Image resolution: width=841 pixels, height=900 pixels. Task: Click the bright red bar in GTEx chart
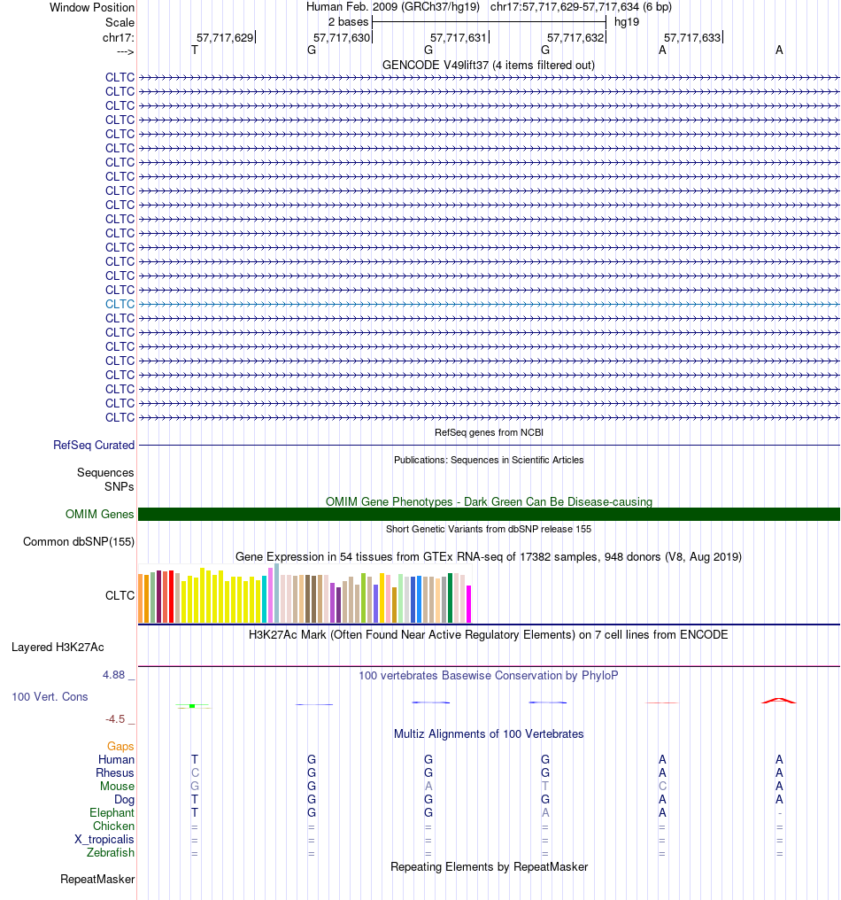point(171,597)
